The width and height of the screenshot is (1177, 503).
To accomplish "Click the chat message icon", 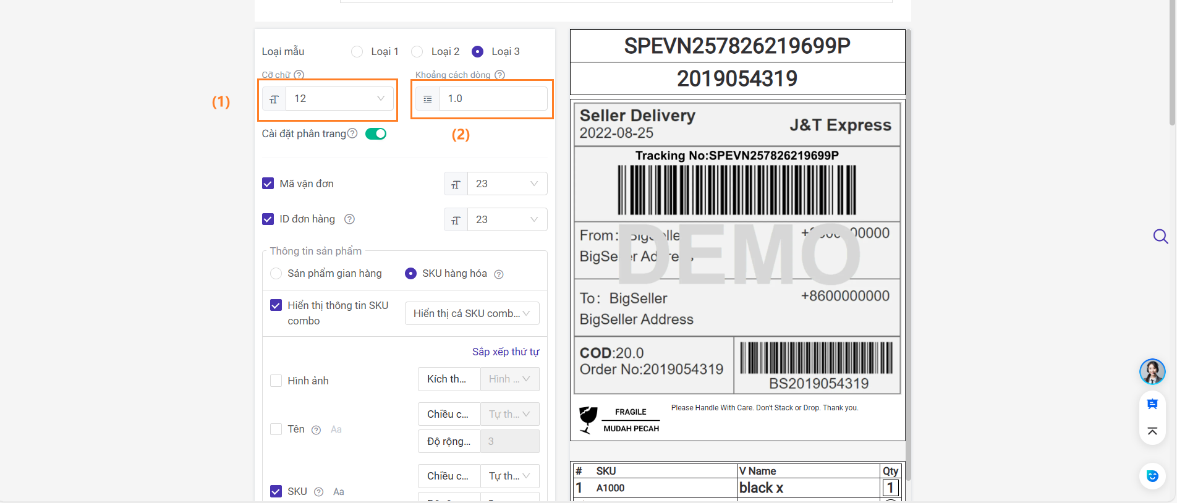I will tap(1152, 404).
